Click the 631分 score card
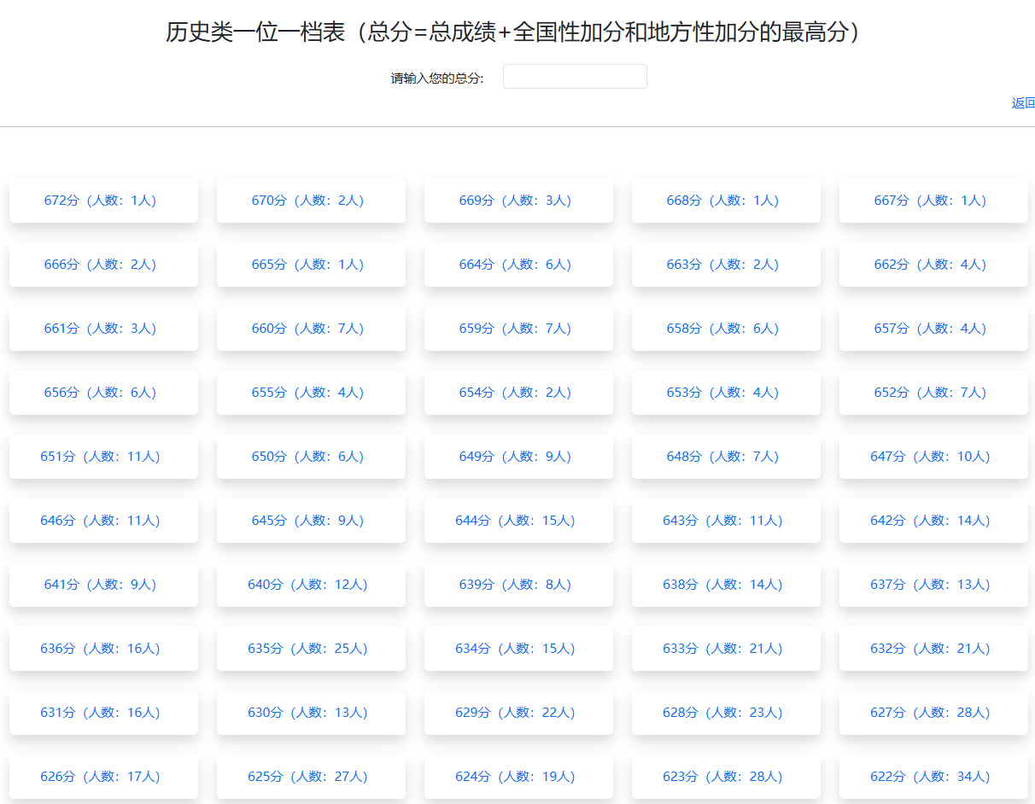This screenshot has width=1035, height=804. pos(103,713)
